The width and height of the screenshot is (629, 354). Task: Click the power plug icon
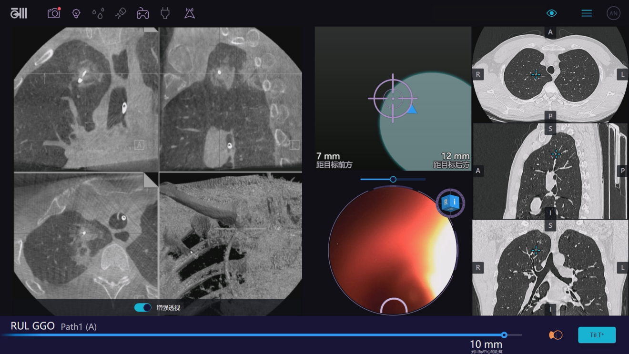point(165,13)
